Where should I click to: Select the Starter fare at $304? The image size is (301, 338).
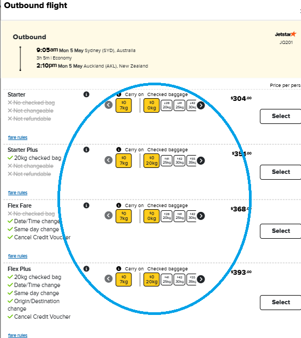coord(281,116)
